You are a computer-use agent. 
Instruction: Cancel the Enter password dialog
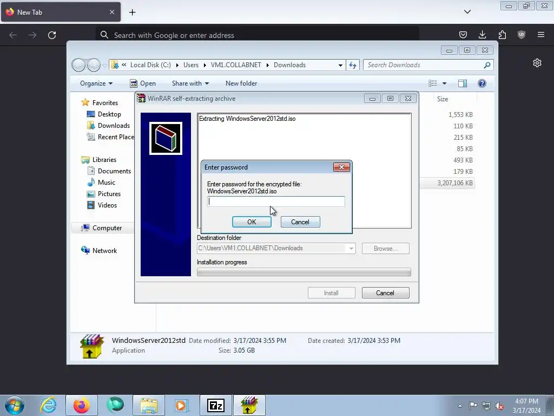click(300, 222)
